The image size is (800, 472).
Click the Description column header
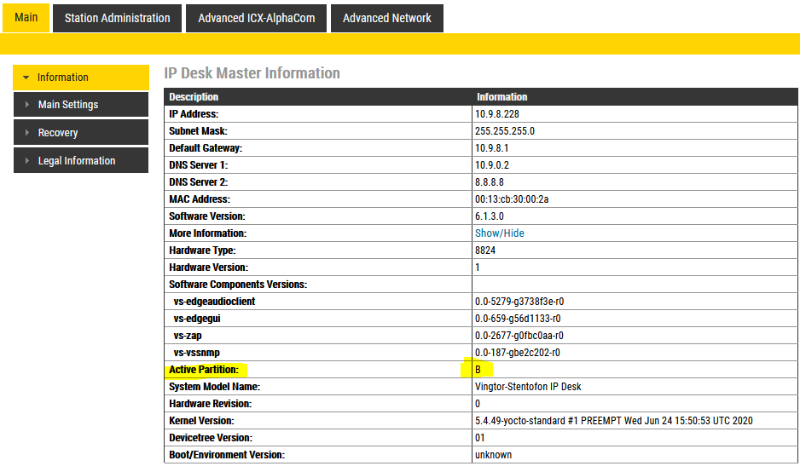coord(194,97)
